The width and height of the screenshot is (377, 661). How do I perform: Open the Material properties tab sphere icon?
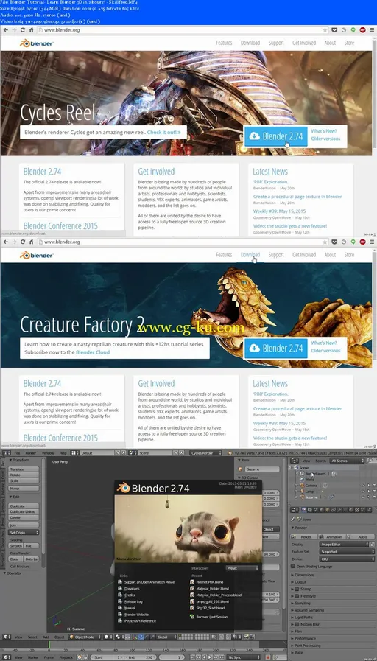(351, 510)
